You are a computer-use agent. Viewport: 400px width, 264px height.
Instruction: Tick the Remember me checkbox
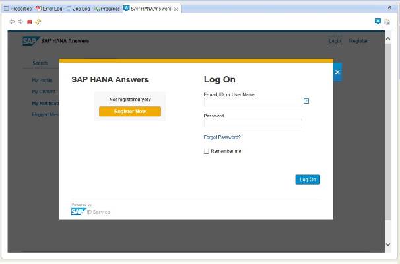(x=206, y=151)
